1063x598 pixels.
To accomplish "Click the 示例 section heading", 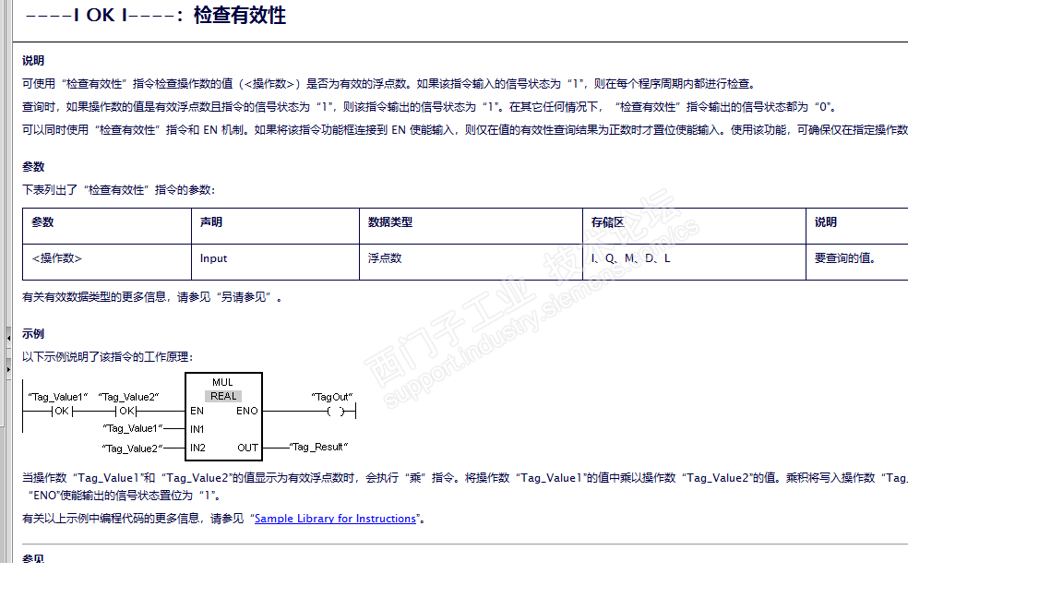I will pyautogui.click(x=33, y=333).
